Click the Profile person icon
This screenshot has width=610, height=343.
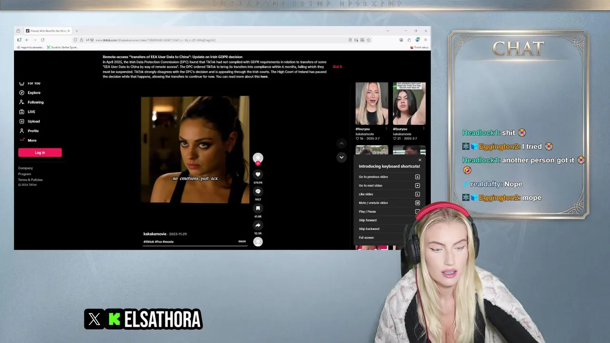[21, 131]
